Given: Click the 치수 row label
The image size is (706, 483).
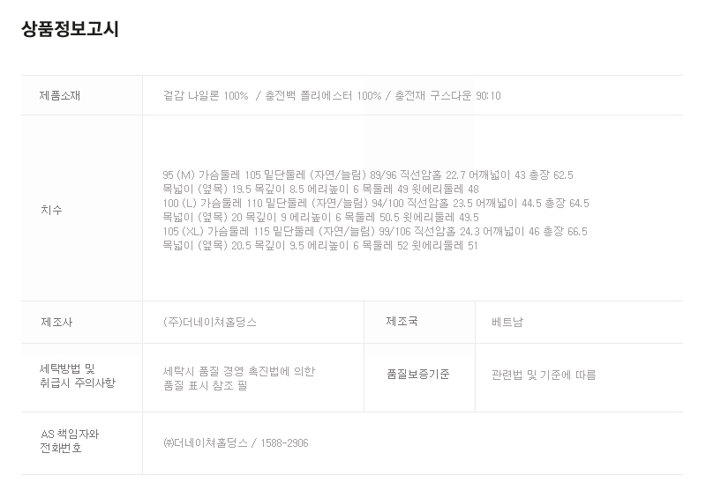Looking at the screenshot, I should click(51, 210).
